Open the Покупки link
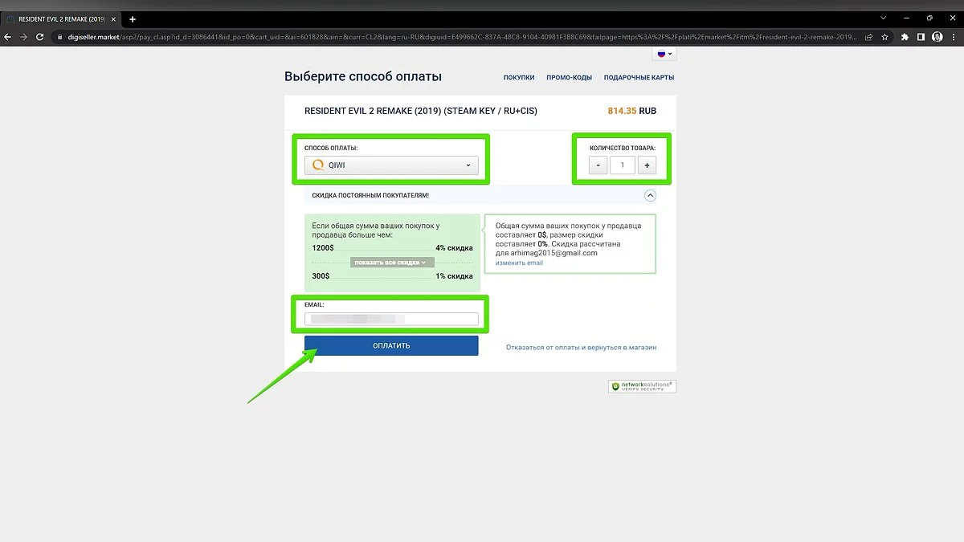This screenshot has height=542, width=964. point(519,78)
